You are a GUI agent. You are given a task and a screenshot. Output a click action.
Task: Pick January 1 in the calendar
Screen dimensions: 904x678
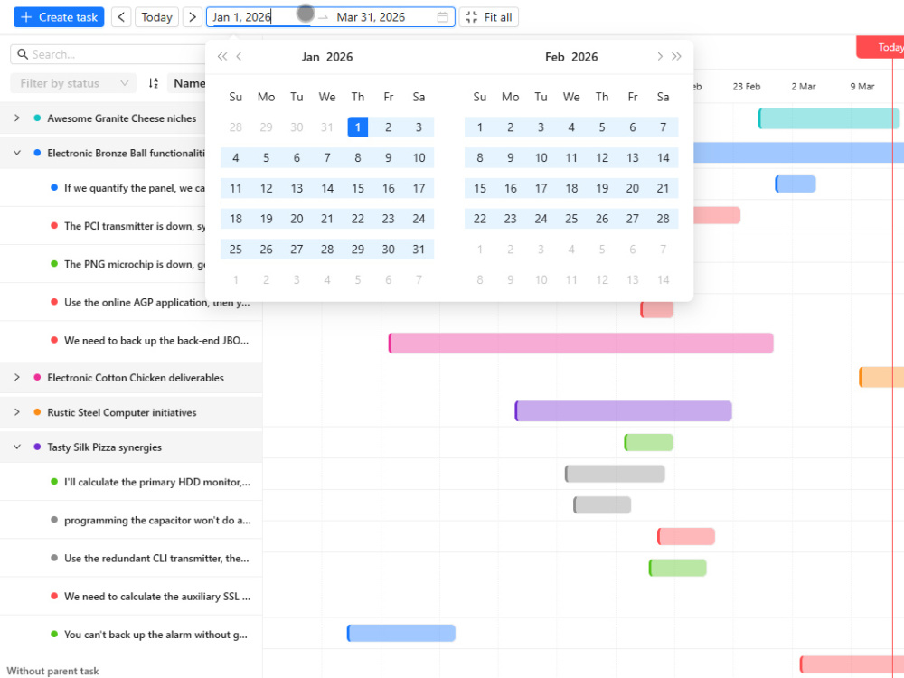(x=357, y=127)
